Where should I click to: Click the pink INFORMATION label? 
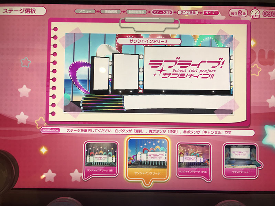[x=50, y=131]
